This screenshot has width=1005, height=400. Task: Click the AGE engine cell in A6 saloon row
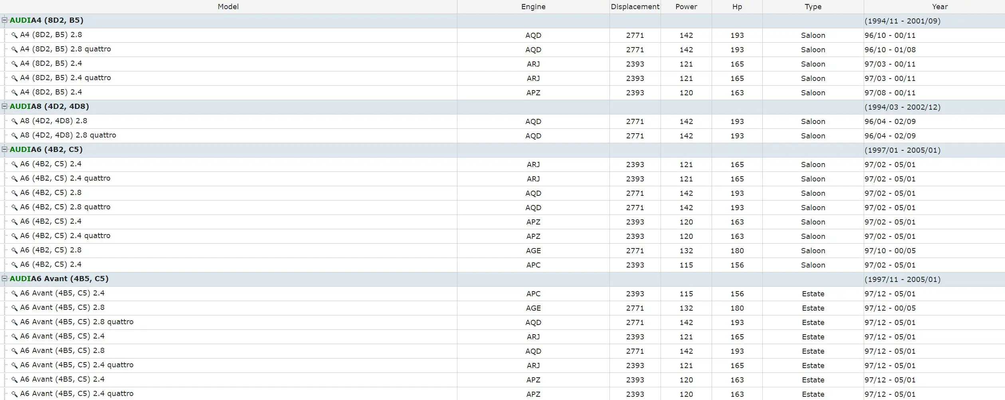[x=533, y=251]
